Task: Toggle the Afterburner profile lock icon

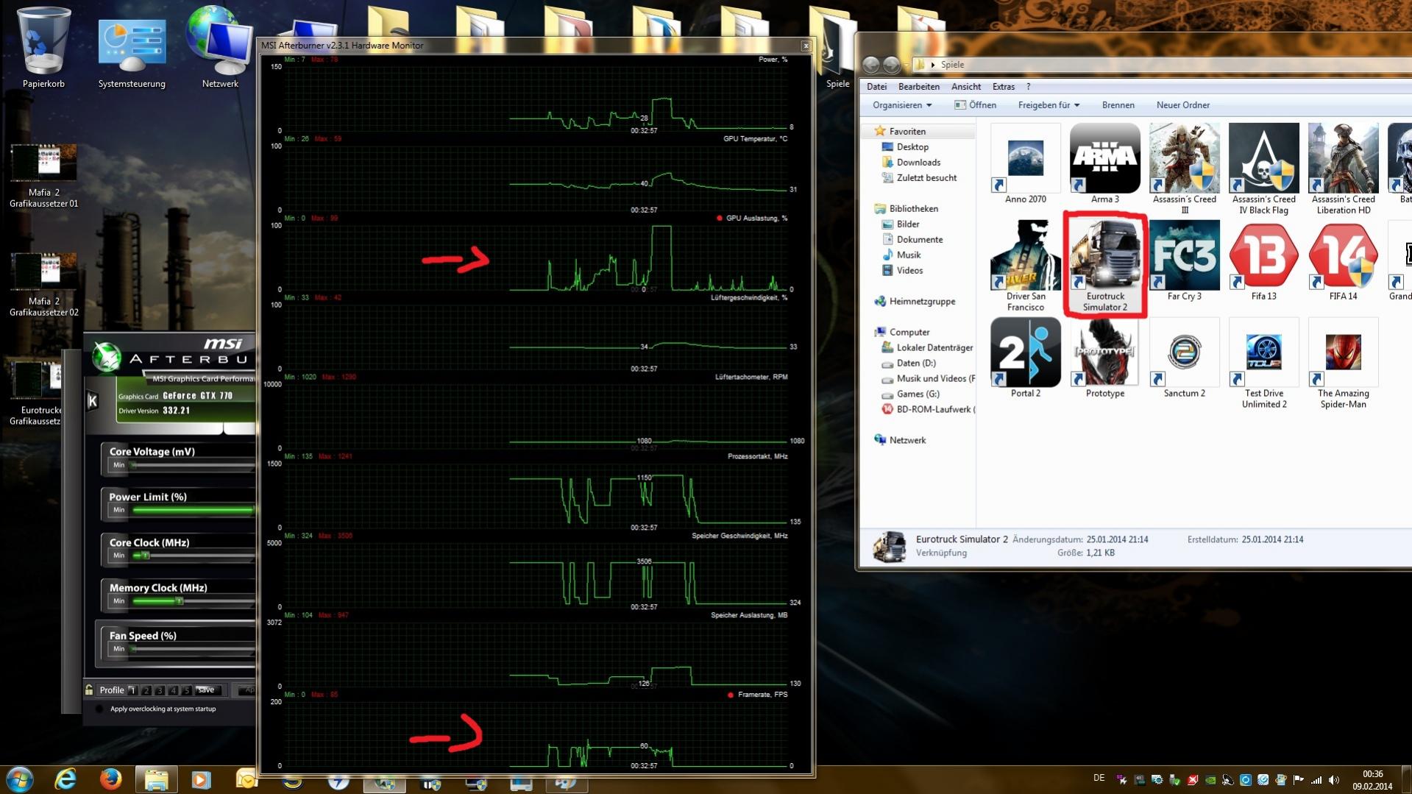Action: [x=89, y=690]
